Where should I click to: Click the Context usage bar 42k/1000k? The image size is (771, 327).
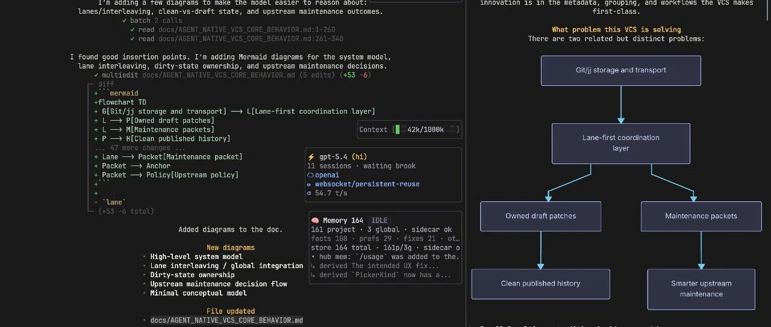pyautogui.click(x=410, y=129)
